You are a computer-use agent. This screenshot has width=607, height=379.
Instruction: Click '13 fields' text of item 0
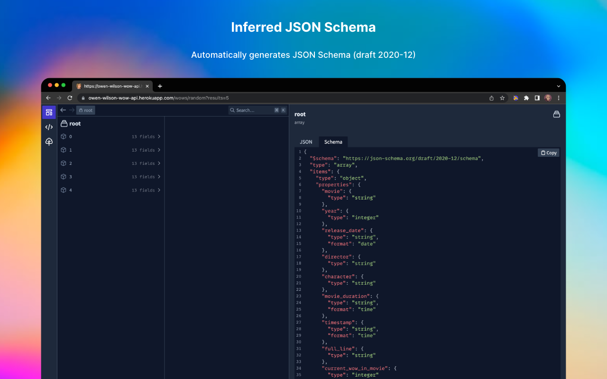[143, 136]
